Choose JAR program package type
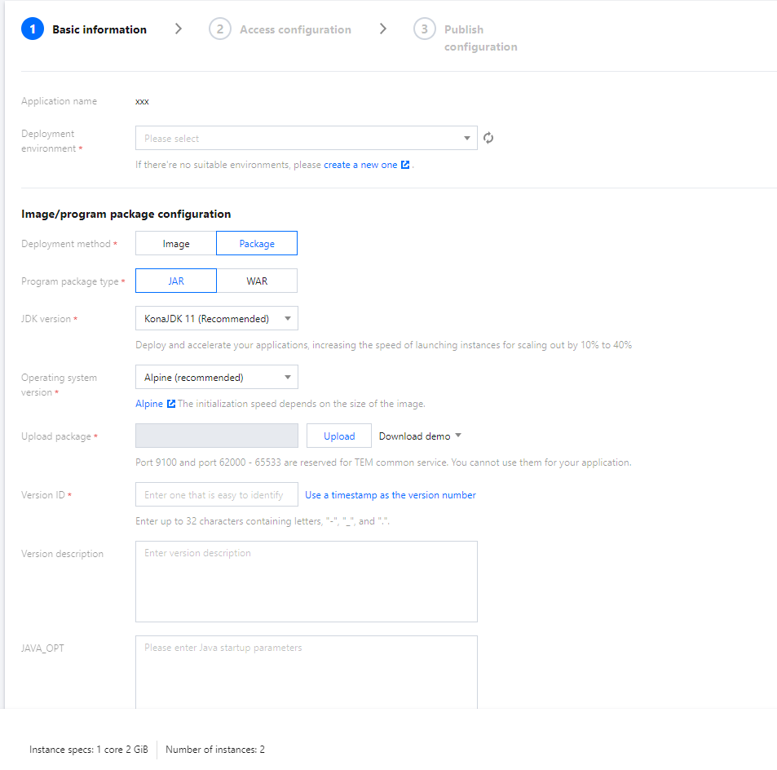This screenshot has height=770, width=777. (176, 281)
